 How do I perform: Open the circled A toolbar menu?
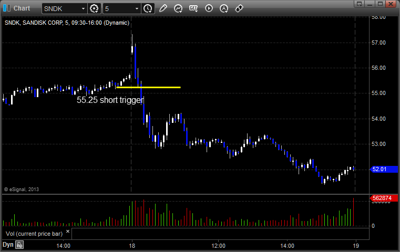point(224,8)
